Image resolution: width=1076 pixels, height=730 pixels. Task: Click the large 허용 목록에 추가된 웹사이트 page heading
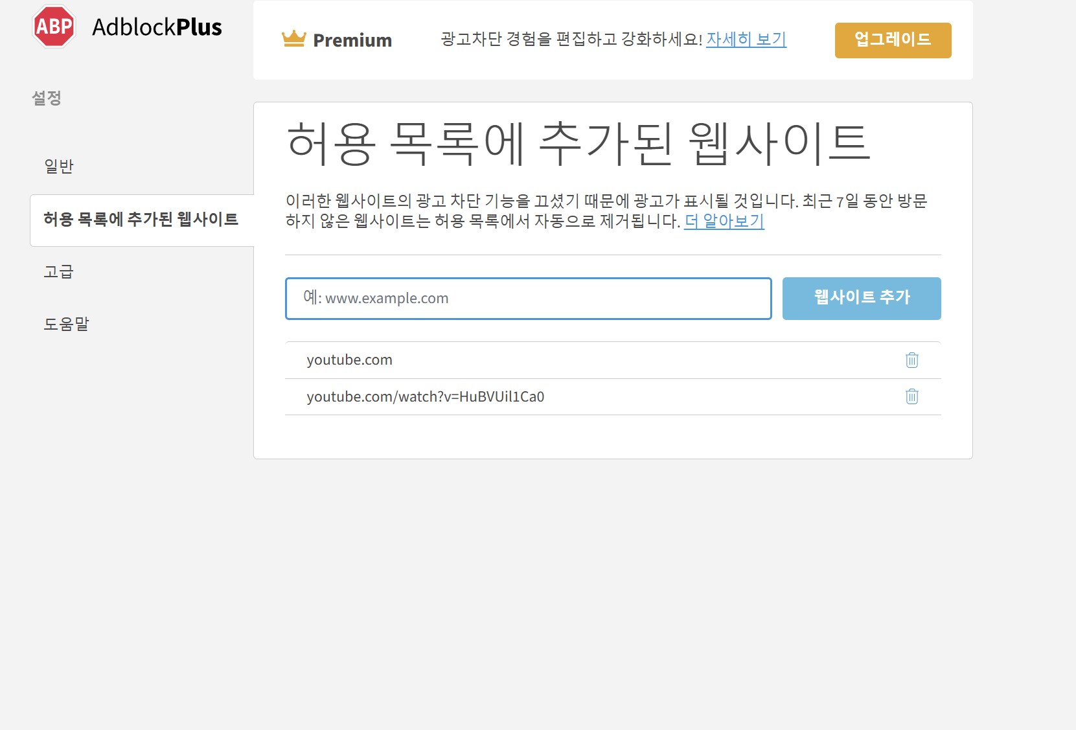click(x=578, y=143)
